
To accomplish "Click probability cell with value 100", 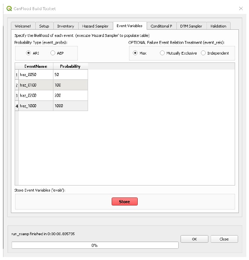I will tap(70, 85).
